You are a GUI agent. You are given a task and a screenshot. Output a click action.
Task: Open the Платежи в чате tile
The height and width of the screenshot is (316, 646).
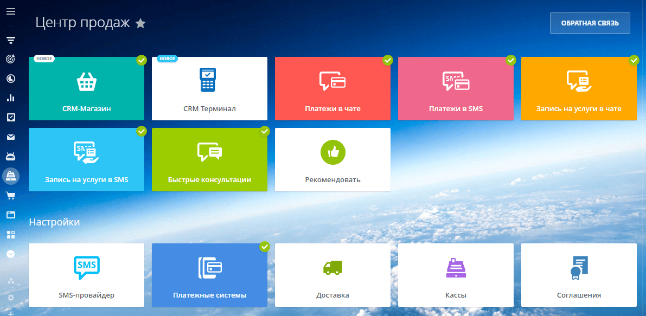[332, 88]
